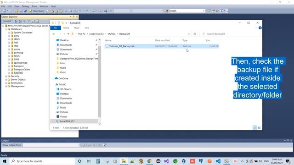
Task: Open 3D Objects in the navigation pane
Action: (x=64, y=89)
